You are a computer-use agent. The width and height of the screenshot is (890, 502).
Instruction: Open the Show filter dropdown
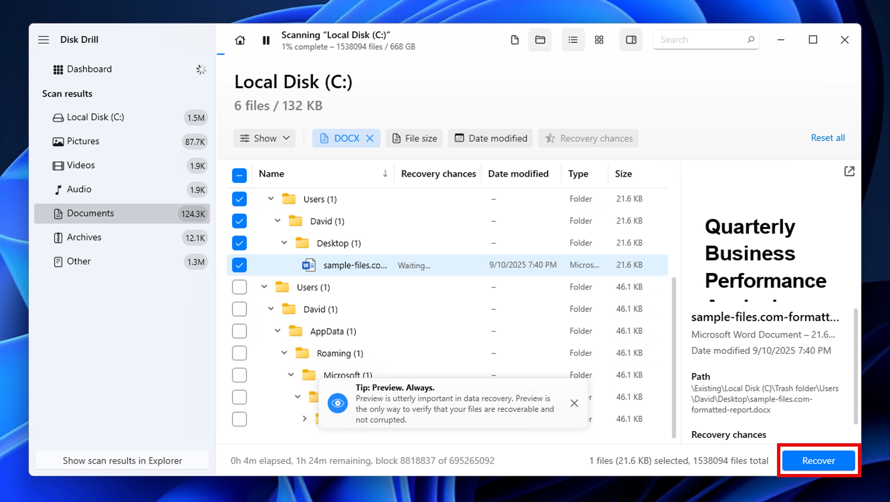click(x=264, y=138)
